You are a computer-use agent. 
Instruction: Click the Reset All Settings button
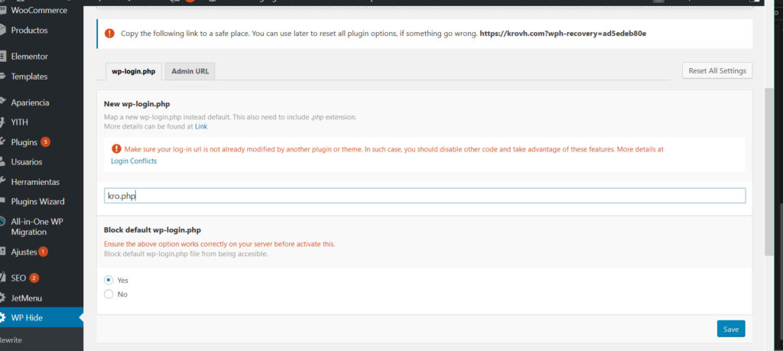[716, 70]
